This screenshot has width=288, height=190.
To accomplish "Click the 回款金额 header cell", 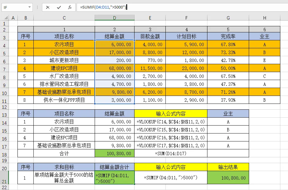I will [150, 36].
